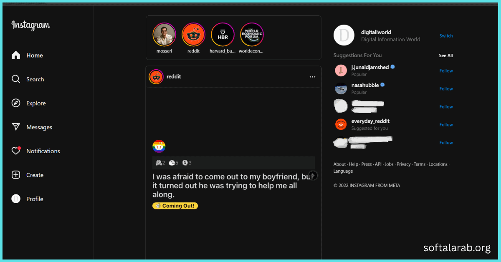Click everyday_reddit avatar

tap(341, 124)
